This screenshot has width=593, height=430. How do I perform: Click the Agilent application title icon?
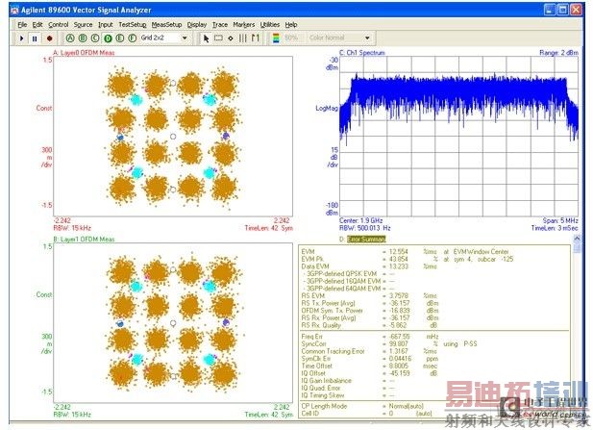[x=14, y=11]
